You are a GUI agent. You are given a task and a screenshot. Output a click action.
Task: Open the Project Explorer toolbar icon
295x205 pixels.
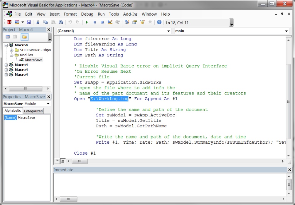click(127, 22)
